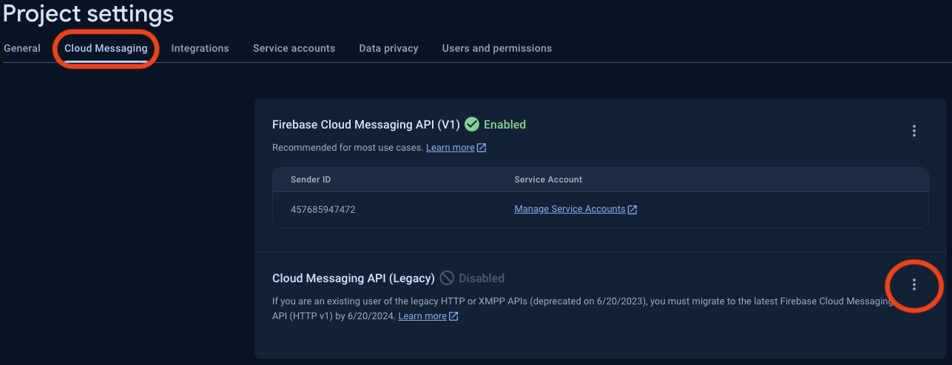Click the green Enabled checkmark icon
The height and width of the screenshot is (365, 952).
tap(472, 125)
